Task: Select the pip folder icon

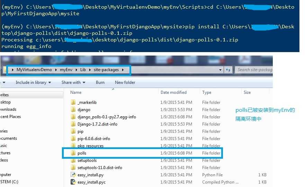Action: click(73, 131)
